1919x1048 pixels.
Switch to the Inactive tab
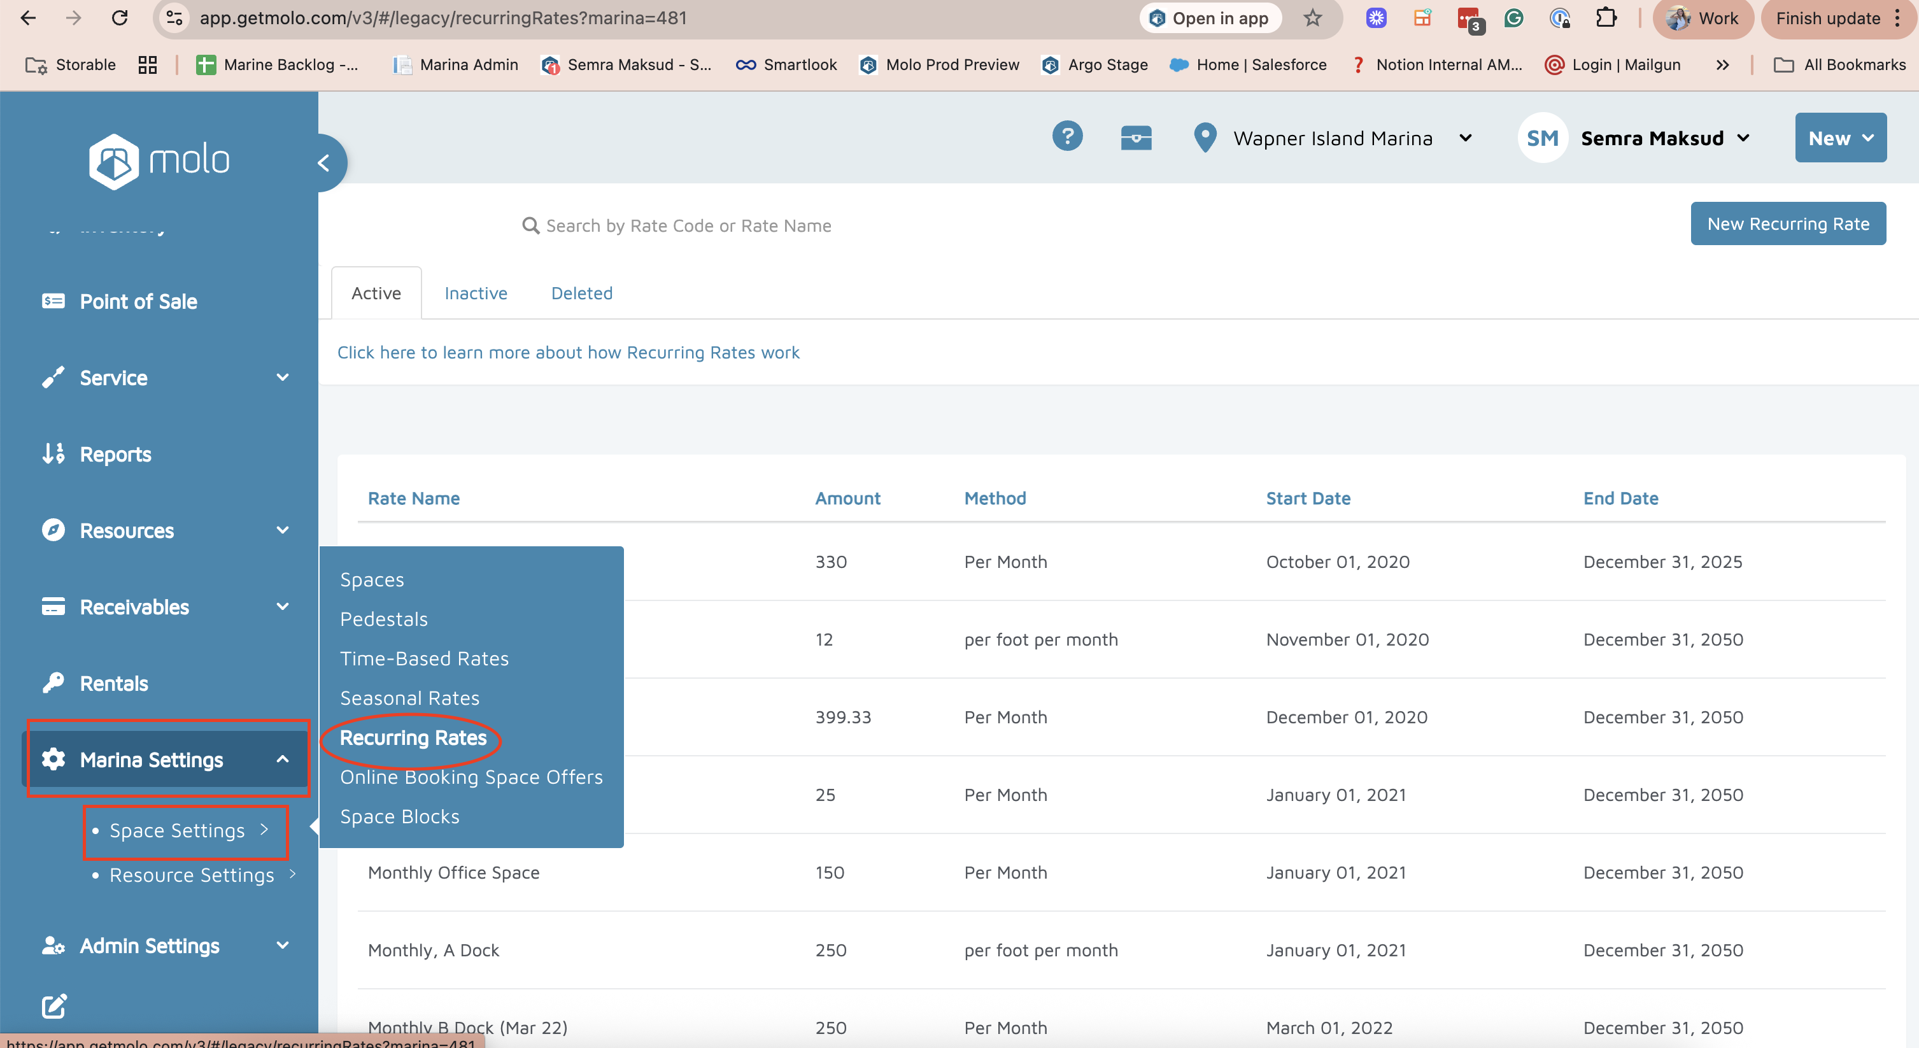coord(475,293)
